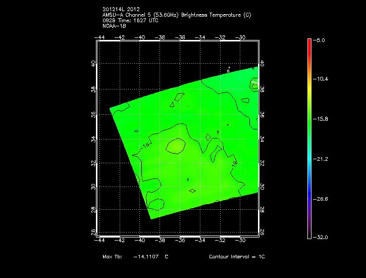Image resolution: width=366 pixels, height=278 pixels.
Task: Click the 201214L 2012 storm identifier
Action: coord(122,9)
